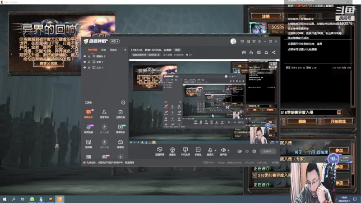Click the stream preview area
Viewport: 361px width, 203px height.
pos(204,102)
